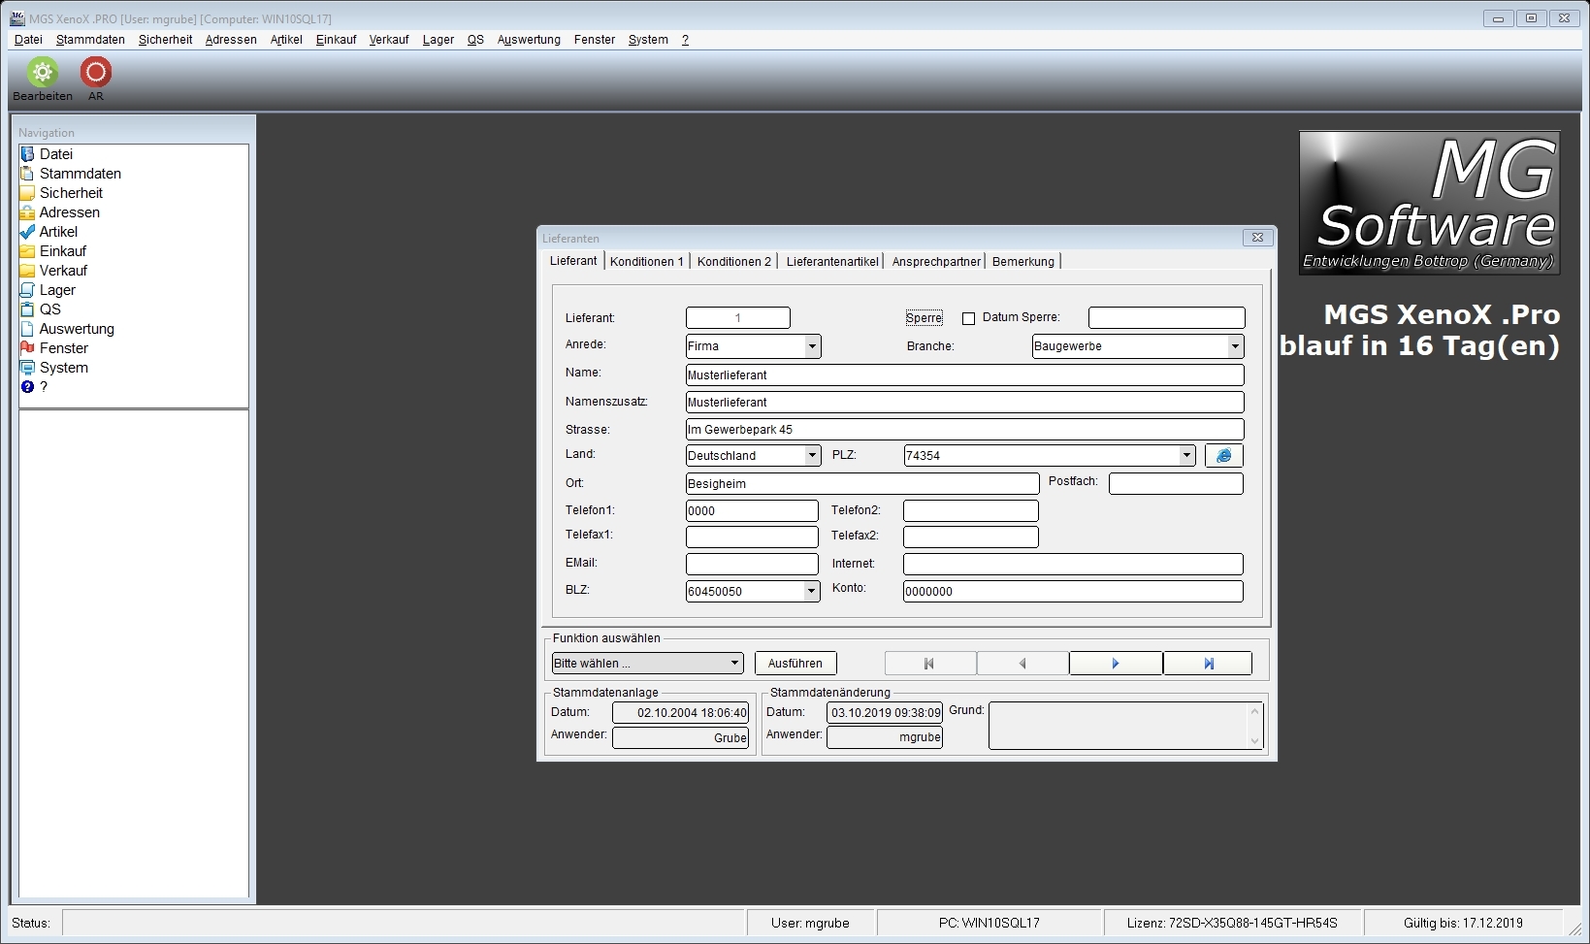
Task: Jump to the last supplier record
Action: point(1208,664)
